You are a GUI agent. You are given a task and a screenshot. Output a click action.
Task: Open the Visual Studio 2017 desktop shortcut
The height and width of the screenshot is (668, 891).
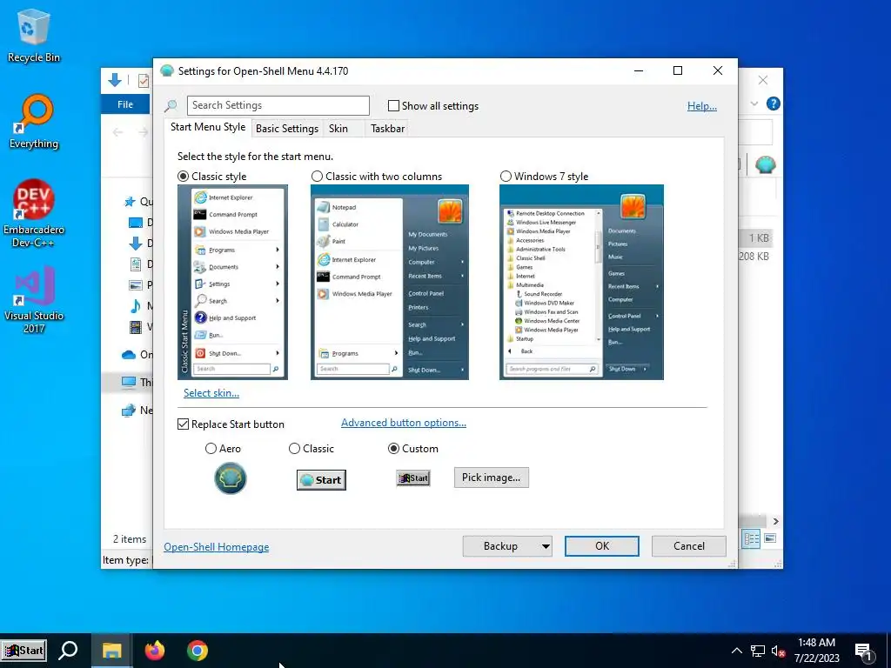coord(34,299)
